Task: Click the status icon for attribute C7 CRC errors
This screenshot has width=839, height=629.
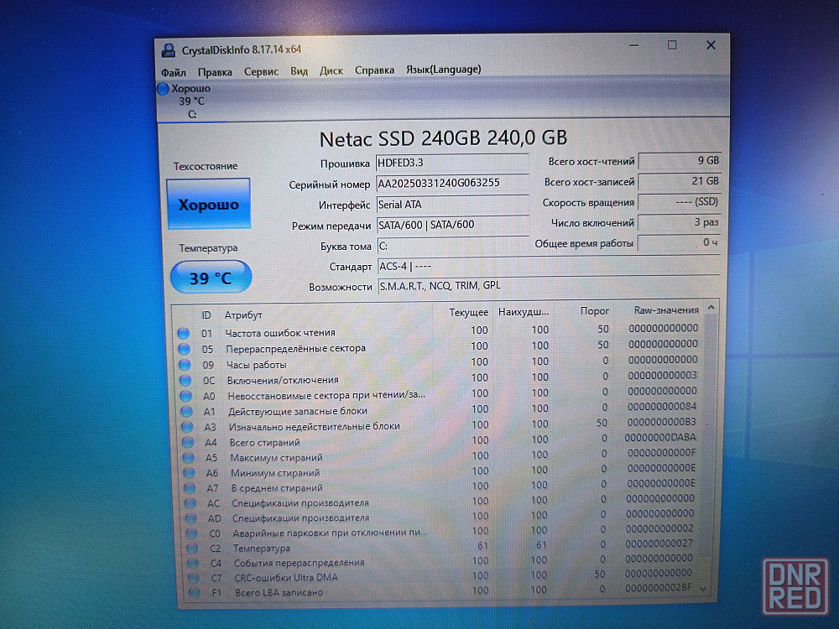Action: coord(194,577)
